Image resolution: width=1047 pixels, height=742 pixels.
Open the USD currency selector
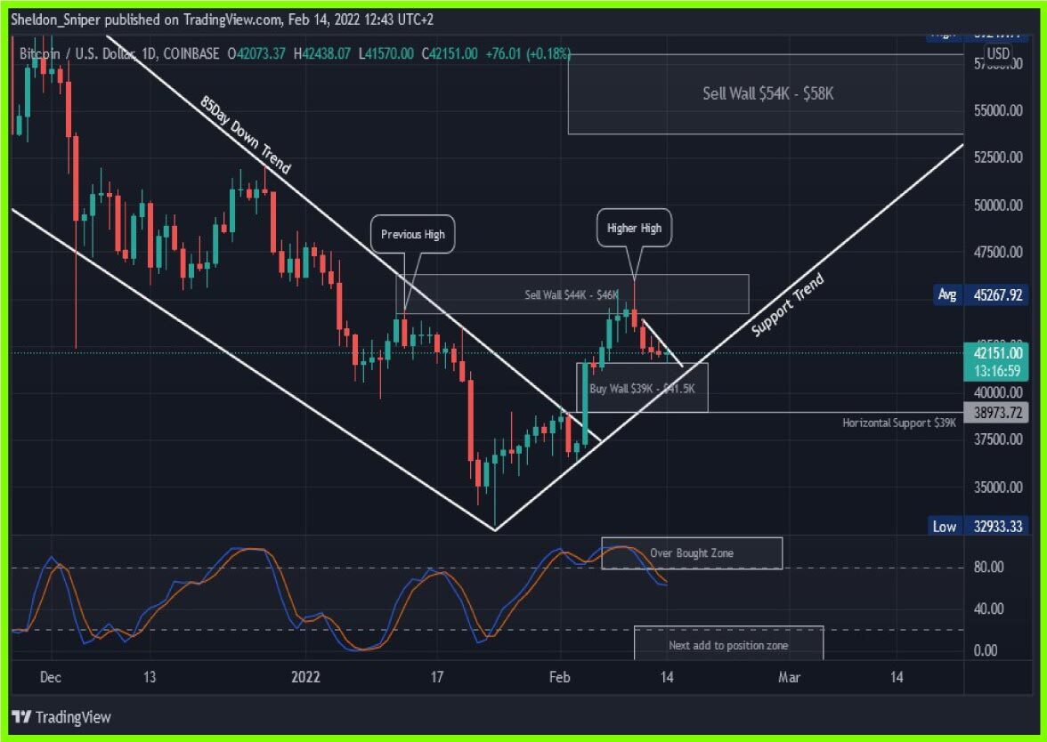point(997,53)
